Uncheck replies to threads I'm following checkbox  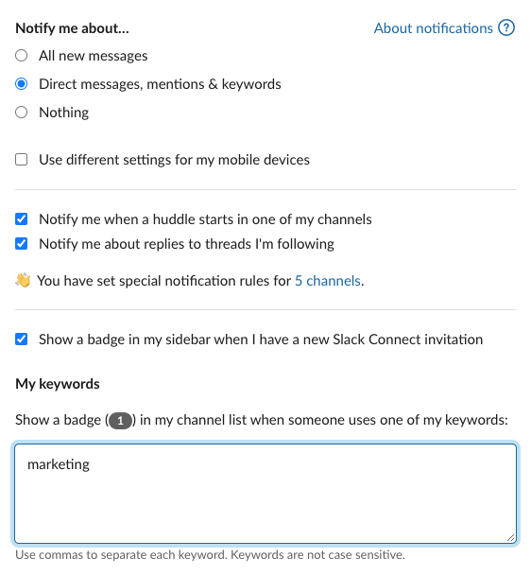coord(21,243)
